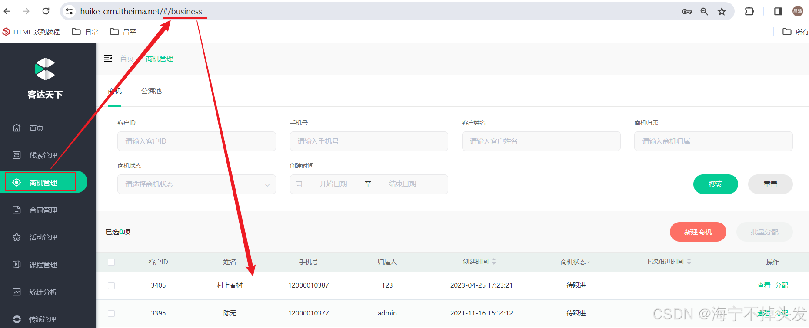Pick the 结束日期 end date
The width and height of the screenshot is (809, 328).
tap(403, 184)
